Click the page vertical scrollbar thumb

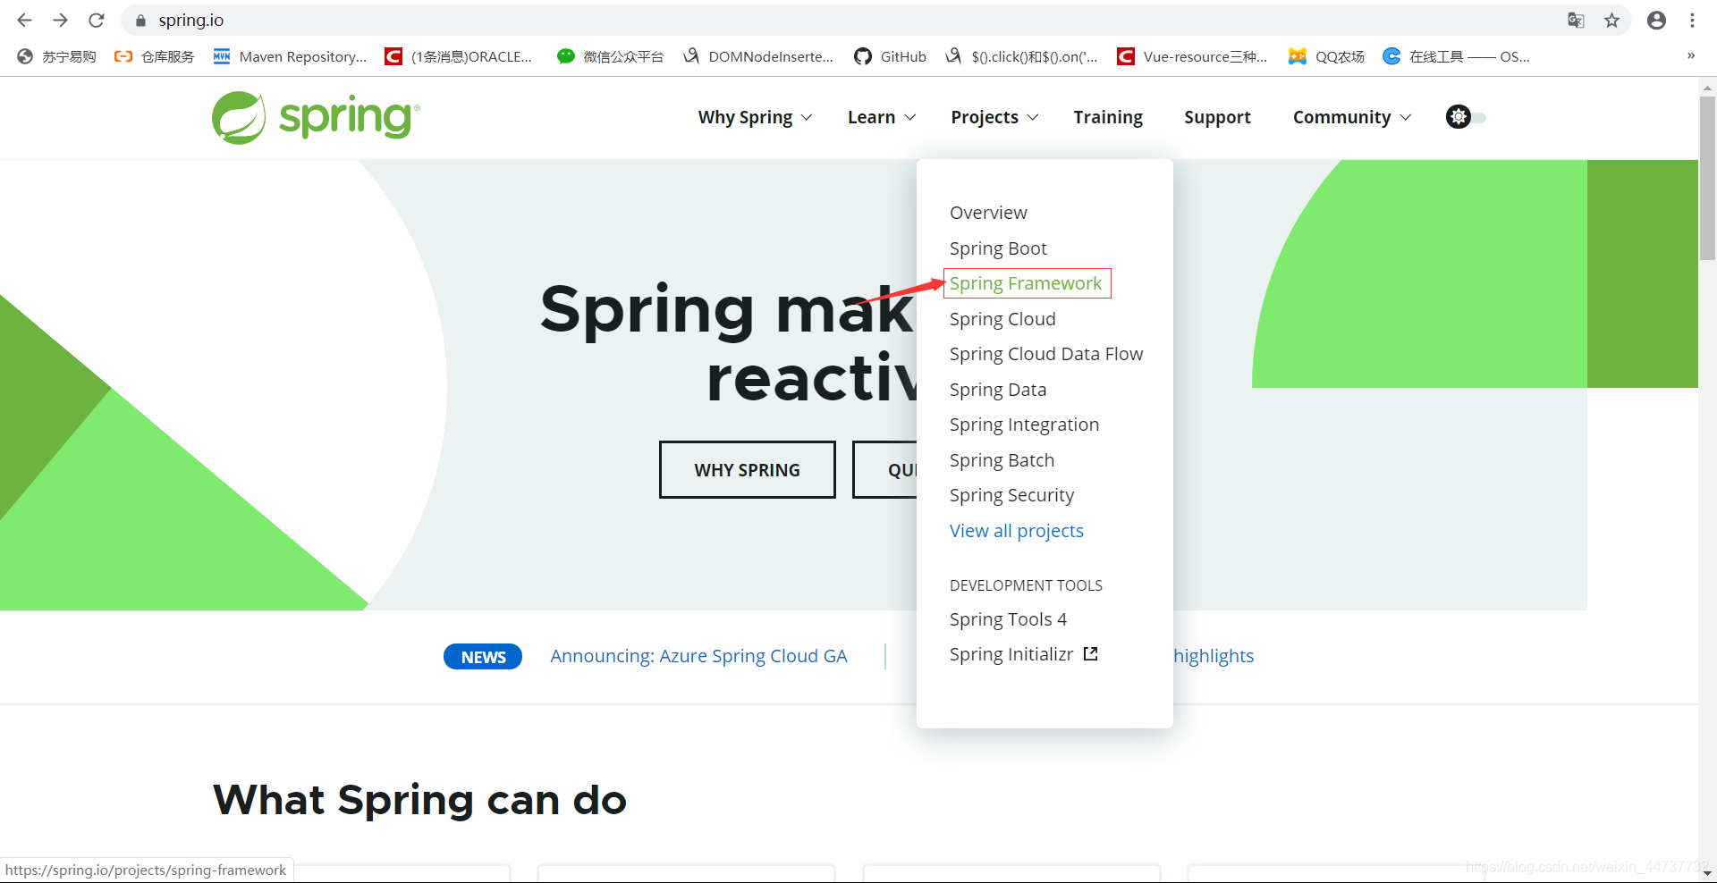click(1707, 177)
